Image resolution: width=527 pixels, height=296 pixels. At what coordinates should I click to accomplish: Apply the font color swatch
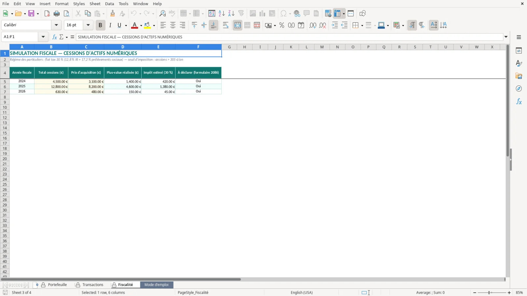tap(134, 25)
